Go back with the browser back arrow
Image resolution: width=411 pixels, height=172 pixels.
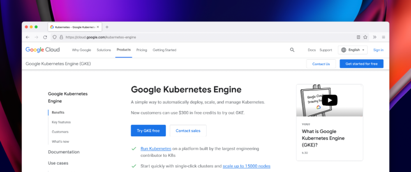[x=28, y=37]
